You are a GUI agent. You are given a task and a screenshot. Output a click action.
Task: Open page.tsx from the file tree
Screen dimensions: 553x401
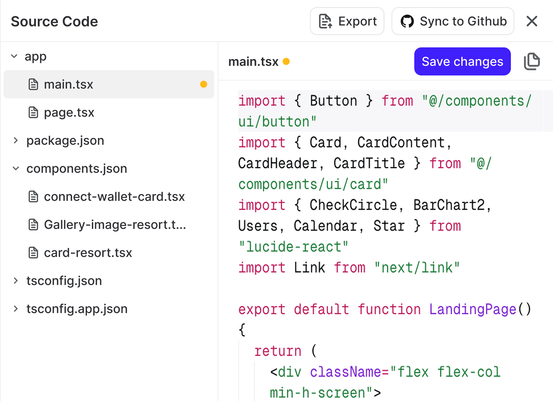[69, 112]
